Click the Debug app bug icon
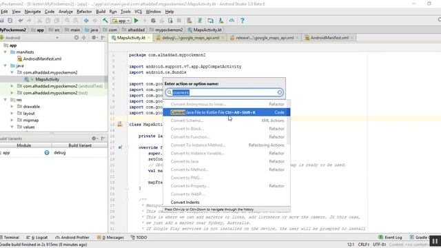 tap(153, 21)
